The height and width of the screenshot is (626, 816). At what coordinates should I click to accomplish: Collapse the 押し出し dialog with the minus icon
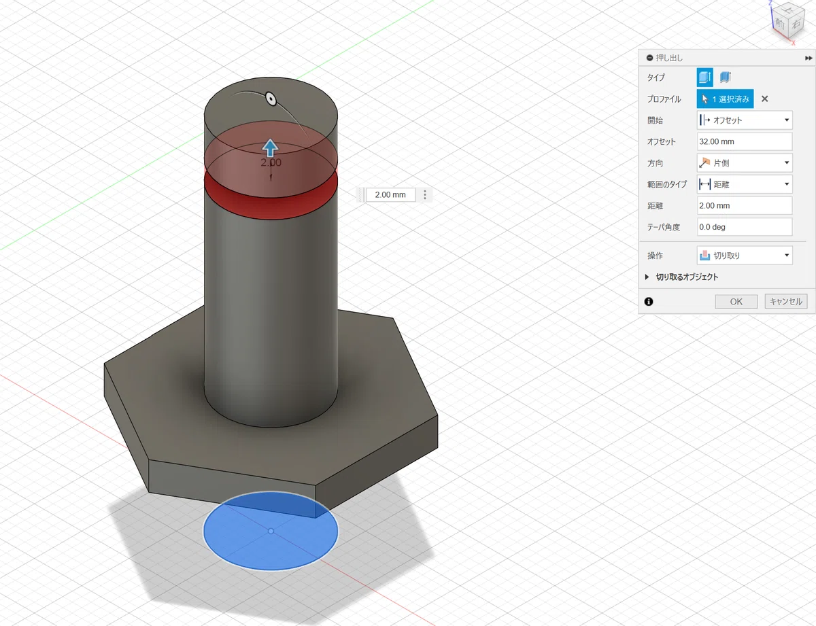(x=649, y=58)
